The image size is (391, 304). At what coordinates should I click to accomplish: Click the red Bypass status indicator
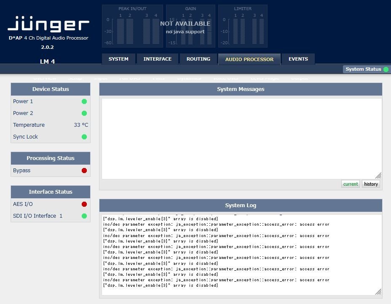coord(84,171)
